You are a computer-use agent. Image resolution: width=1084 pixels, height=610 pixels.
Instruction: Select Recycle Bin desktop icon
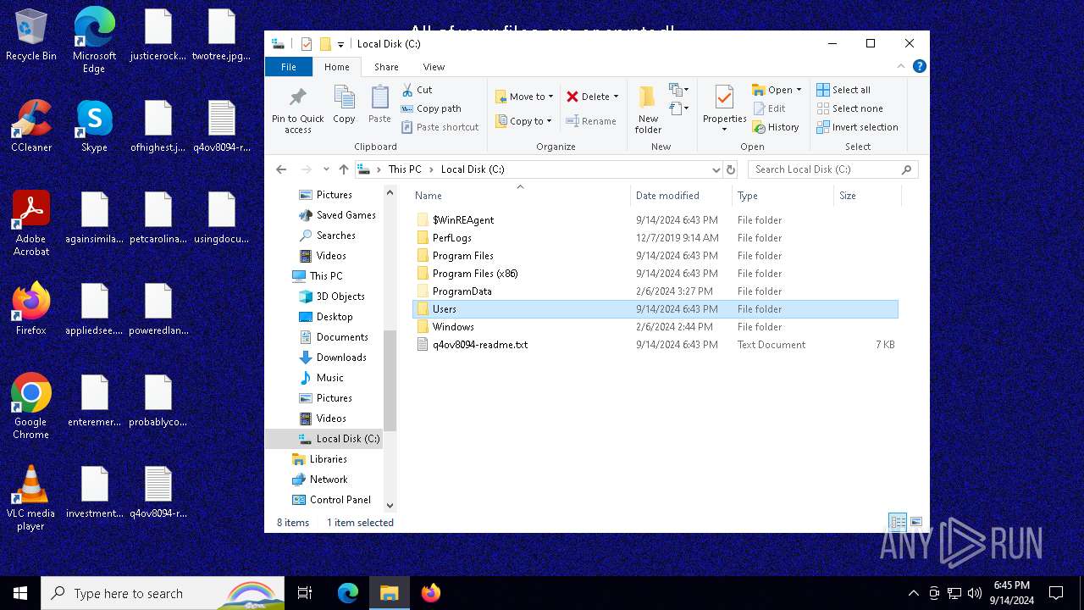point(30,36)
